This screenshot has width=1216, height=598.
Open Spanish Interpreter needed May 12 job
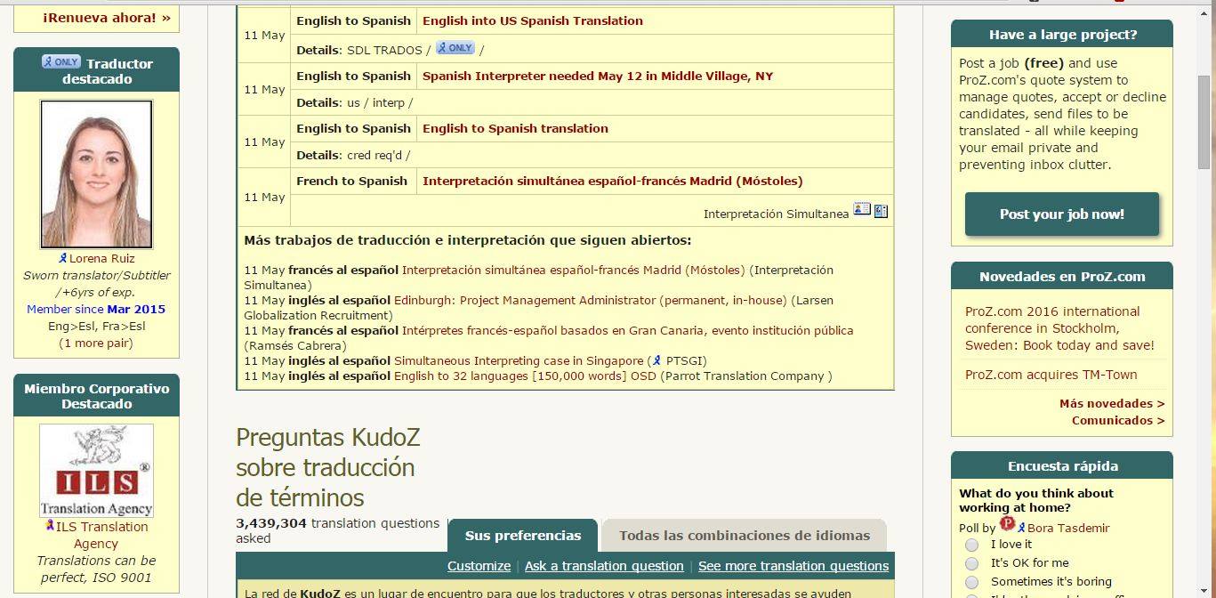(598, 76)
